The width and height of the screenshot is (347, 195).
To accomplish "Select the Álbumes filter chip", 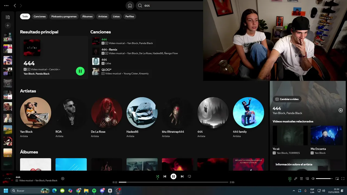I will 87,17.
